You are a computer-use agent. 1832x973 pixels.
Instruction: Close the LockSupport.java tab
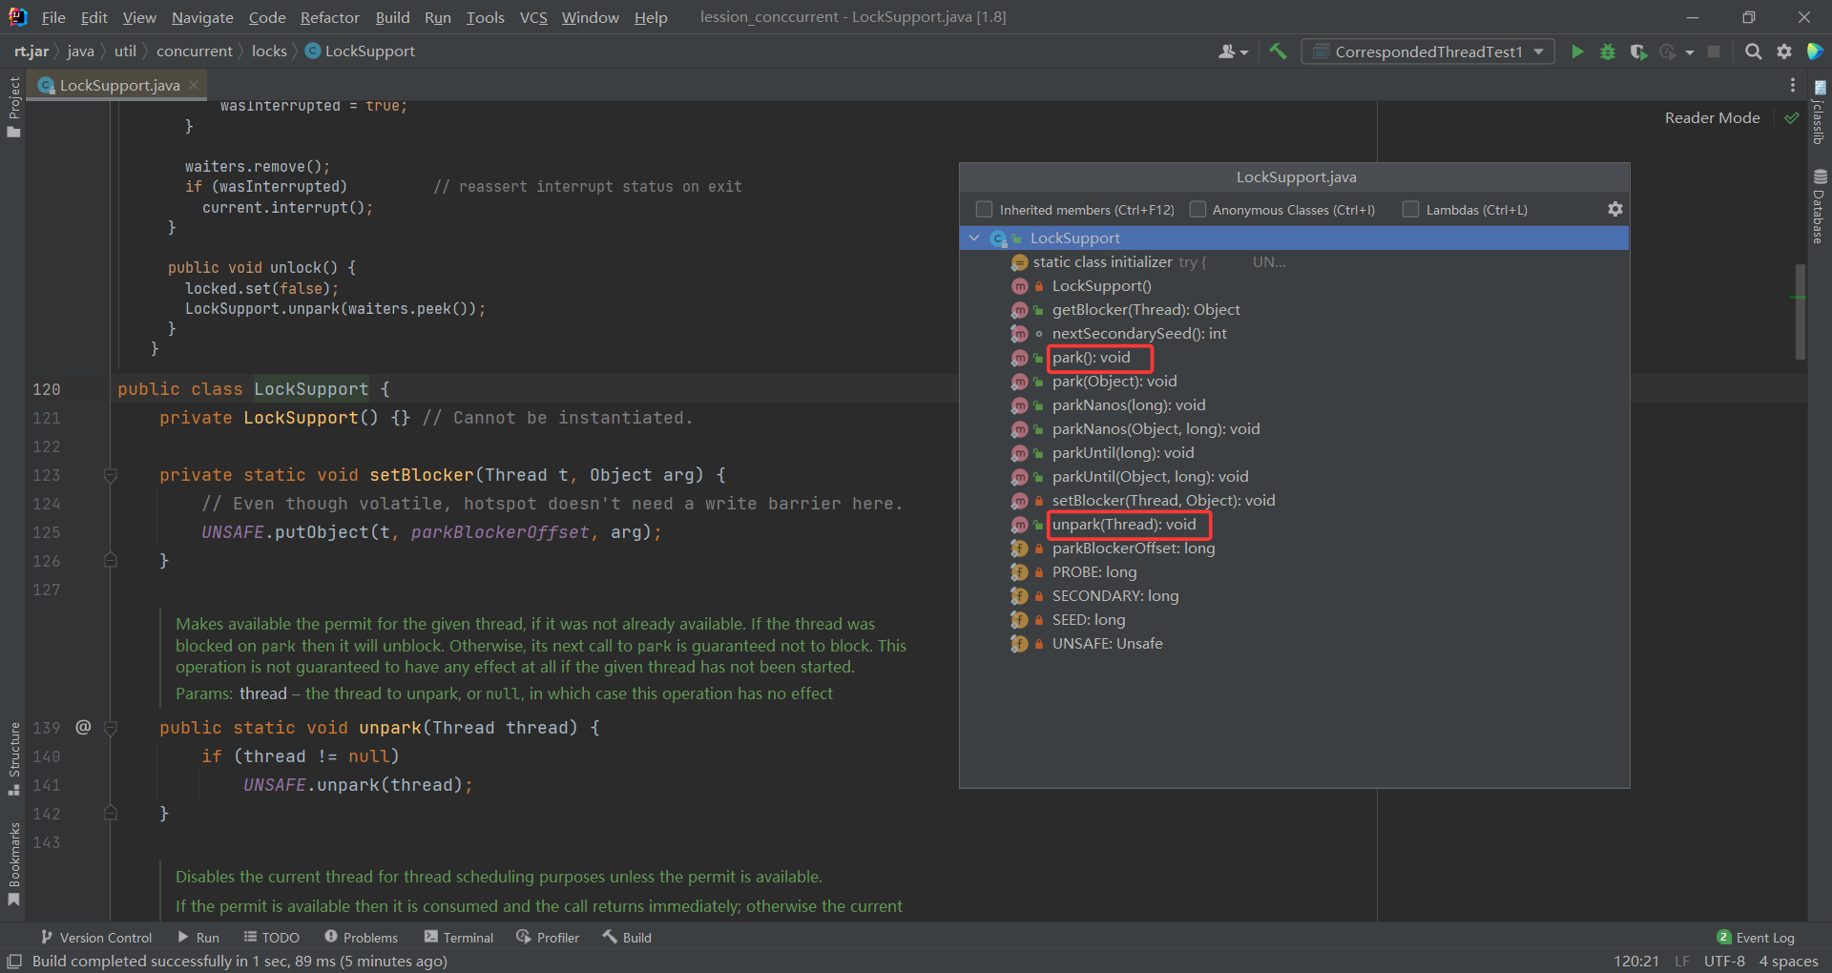coord(194,85)
